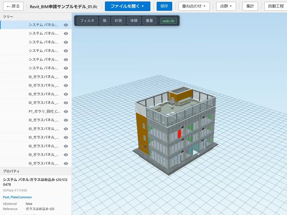Screen dimensions: 287x215
Task: Click the ツリー panel header
Action: 36,17
